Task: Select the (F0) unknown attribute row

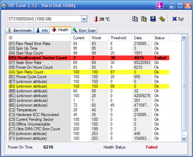Action: [89, 134]
